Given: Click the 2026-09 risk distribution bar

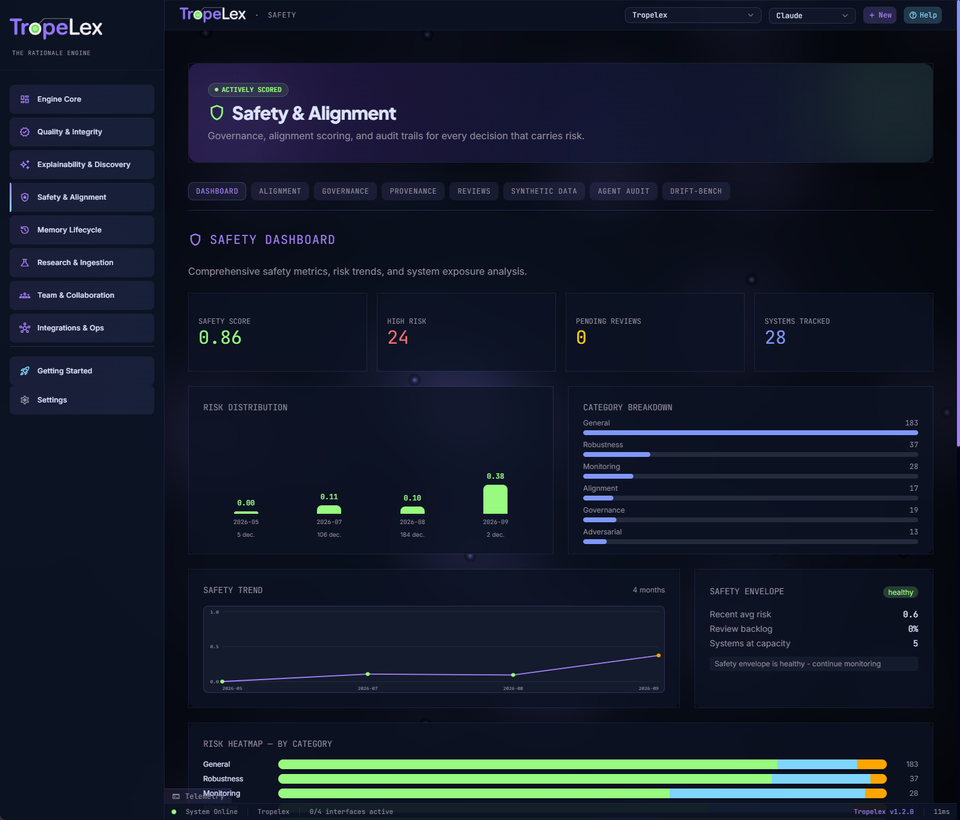Looking at the screenshot, I should 495,499.
